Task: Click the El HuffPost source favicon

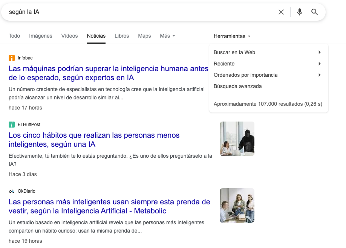Action: click(x=12, y=125)
